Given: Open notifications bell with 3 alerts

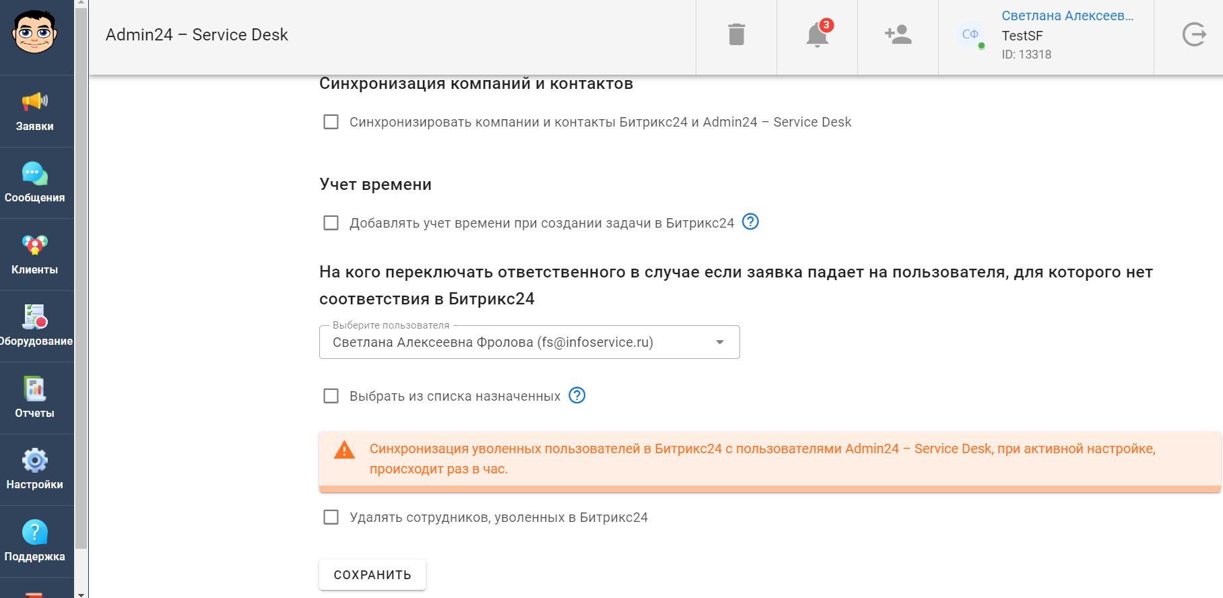Looking at the screenshot, I should point(818,34).
